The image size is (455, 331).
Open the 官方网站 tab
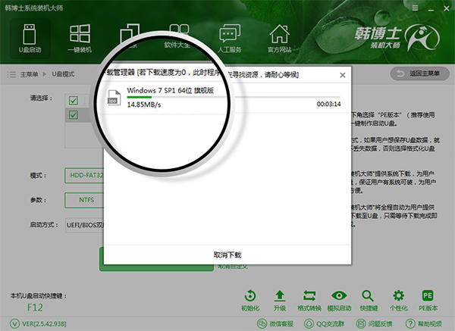point(279,39)
